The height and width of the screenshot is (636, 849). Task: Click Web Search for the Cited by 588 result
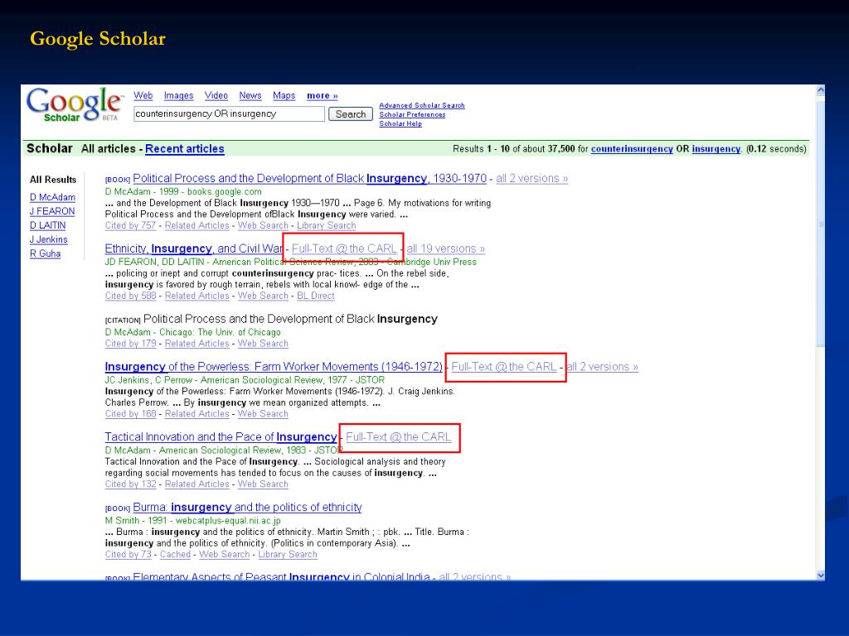coord(263,296)
